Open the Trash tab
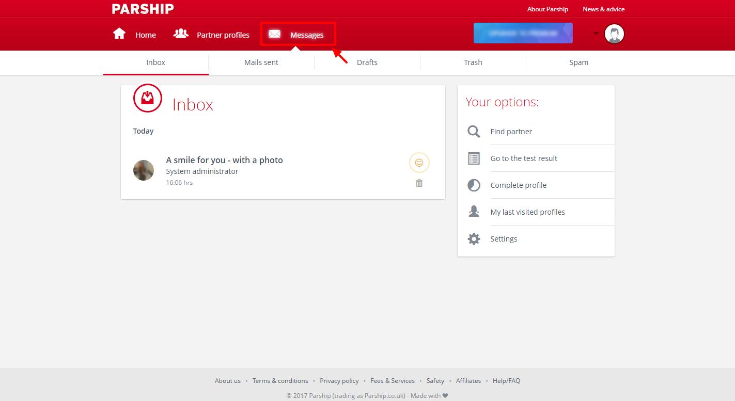This screenshot has width=735, height=401. point(473,62)
